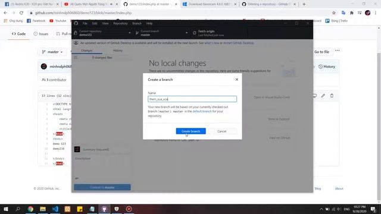The width and height of the screenshot is (381, 214).
Task: Click the pencil edit file icon
Action: [x=323, y=96]
